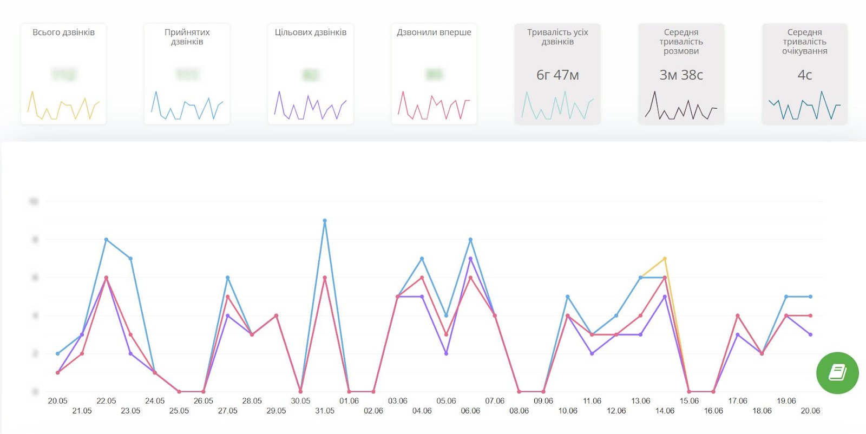Enable the Середня тривалість розмови card
Image resolution: width=866 pixels, height=434 pixels.
tap(681, 74)
